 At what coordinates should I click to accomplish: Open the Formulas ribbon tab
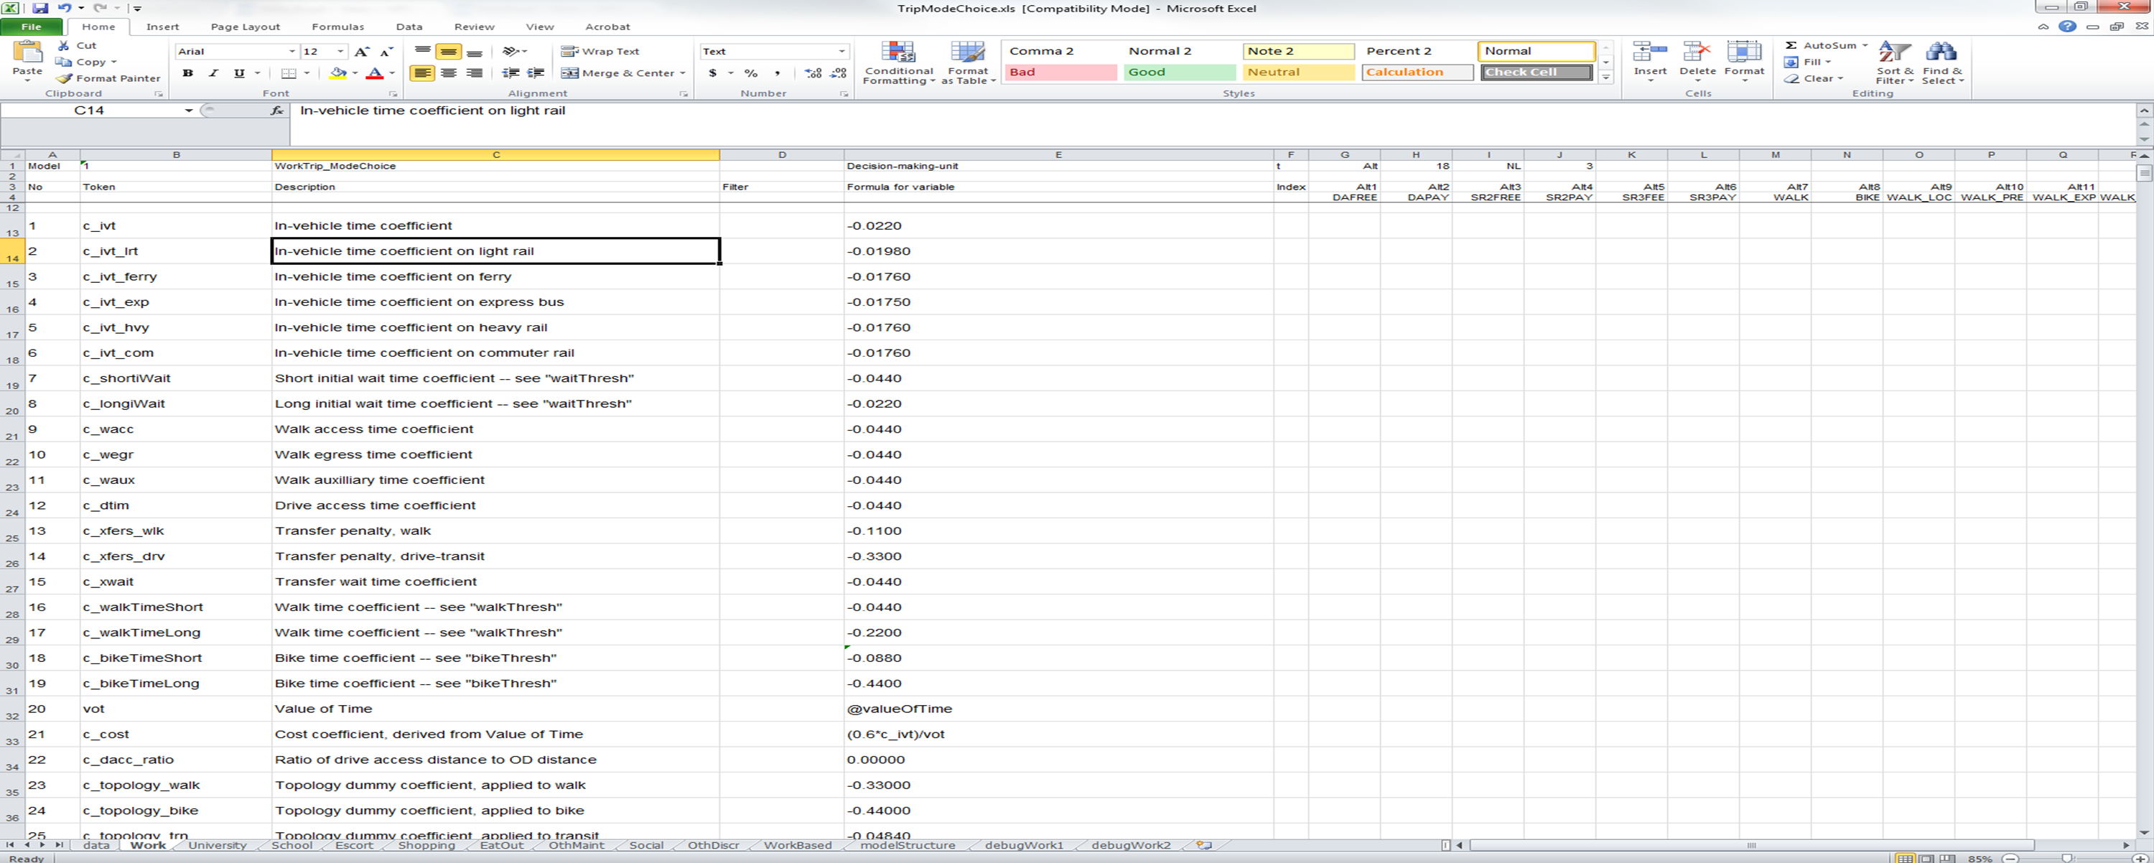point(337,27)
